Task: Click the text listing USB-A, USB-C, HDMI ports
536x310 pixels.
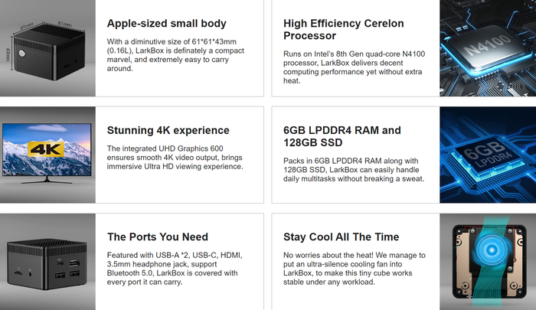Action: pos(175,267)
